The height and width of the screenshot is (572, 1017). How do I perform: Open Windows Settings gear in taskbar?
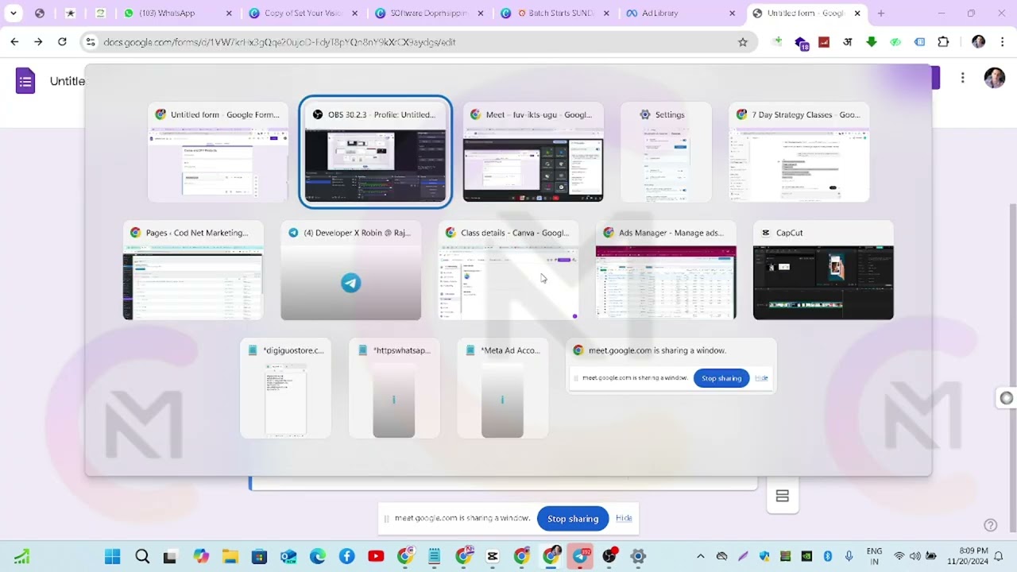pos(638,557)
